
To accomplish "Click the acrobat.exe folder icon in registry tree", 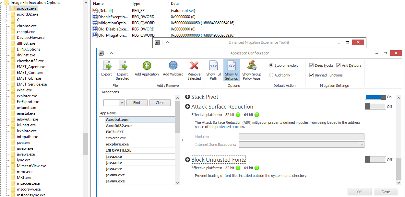I will coord(13,8).
